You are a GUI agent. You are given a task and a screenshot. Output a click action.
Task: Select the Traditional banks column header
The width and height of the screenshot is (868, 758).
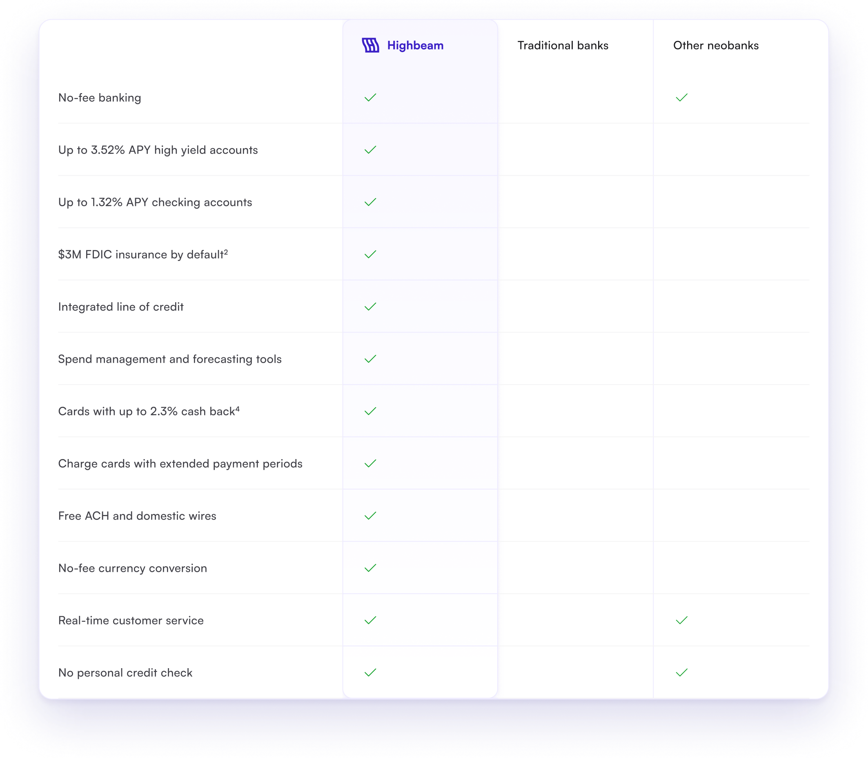tap(563, 46)
